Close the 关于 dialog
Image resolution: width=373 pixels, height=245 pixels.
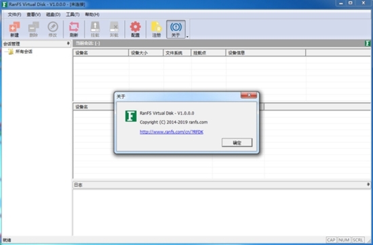(x=249, y=95)
